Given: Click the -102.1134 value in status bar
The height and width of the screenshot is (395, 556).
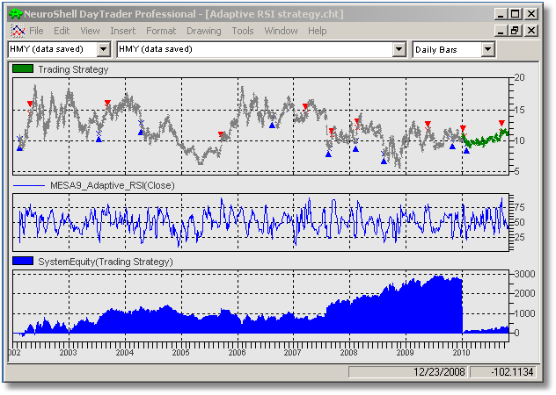Looking at the screenshot, I should pos(512,371).
